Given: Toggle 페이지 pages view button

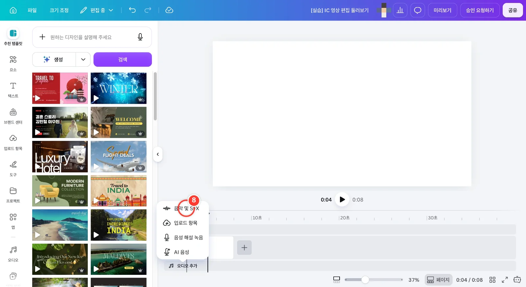Looking at the screenshot, I should pyautogui.click(x=438, y=280).
